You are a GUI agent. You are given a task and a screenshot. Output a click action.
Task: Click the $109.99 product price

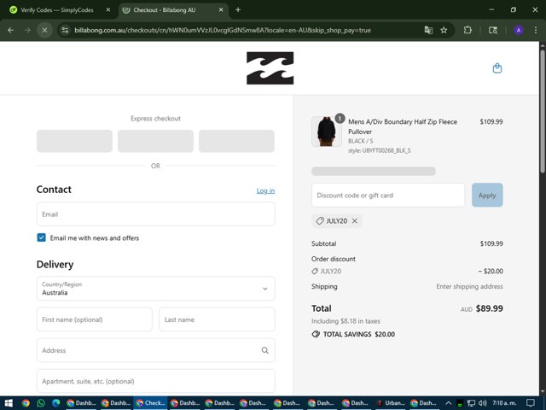click(491, 121)
